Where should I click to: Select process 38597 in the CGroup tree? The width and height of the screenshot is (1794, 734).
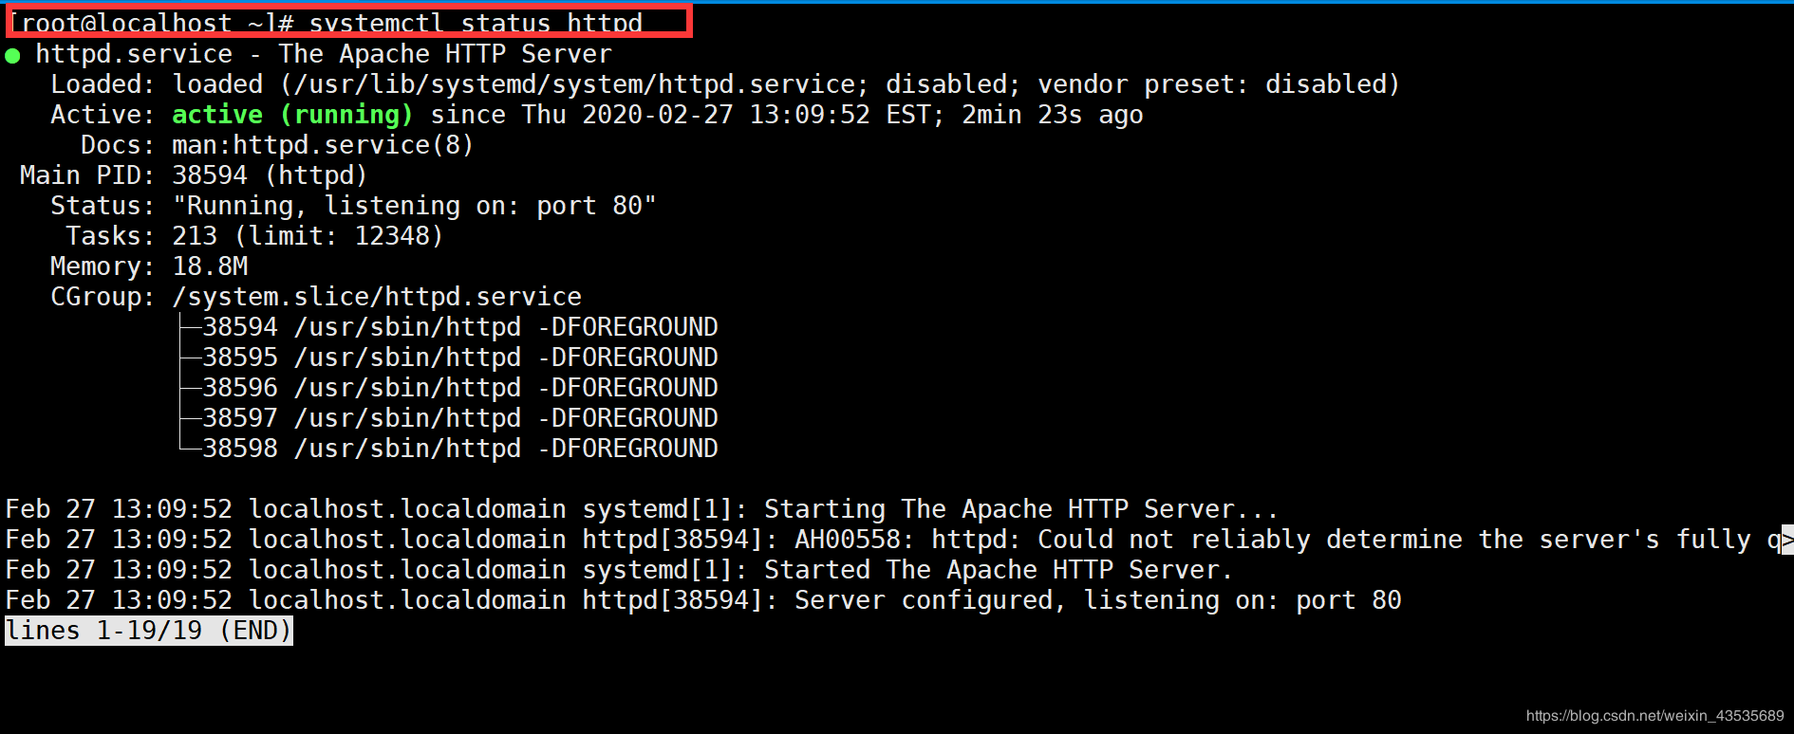point(239,418)
